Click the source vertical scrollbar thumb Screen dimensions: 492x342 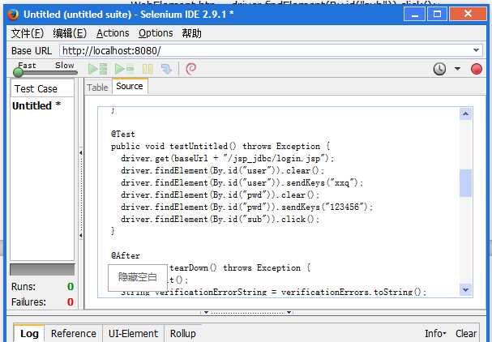click(x=465, y=183)
